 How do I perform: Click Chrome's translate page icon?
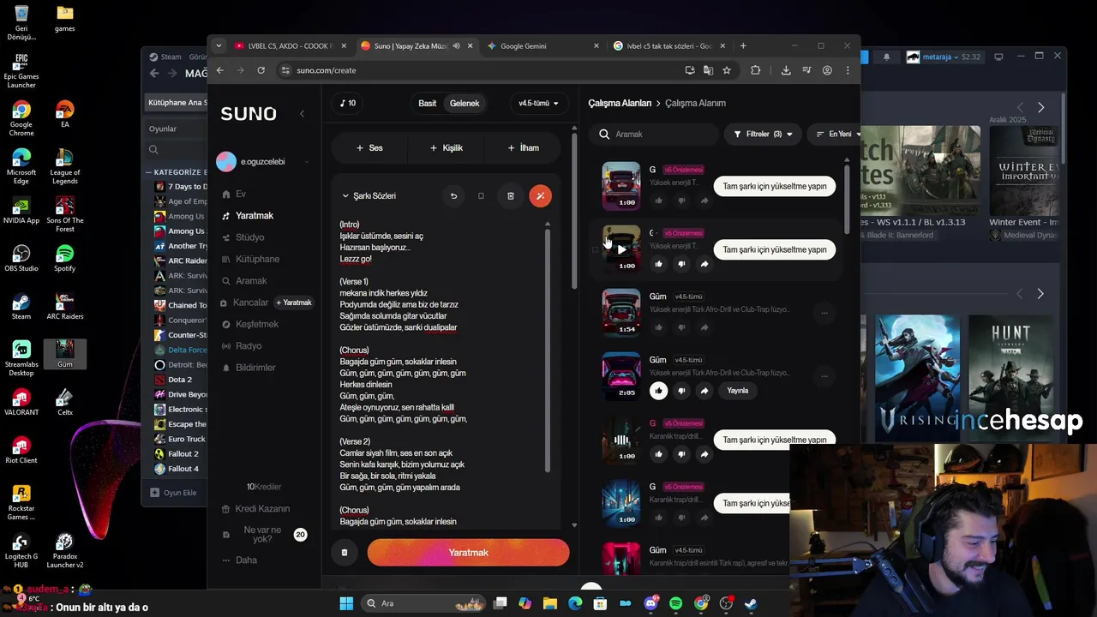click(708, 70)
